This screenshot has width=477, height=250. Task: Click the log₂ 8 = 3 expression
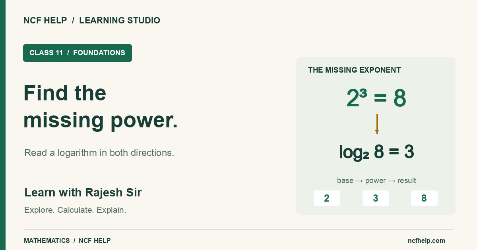376,152
